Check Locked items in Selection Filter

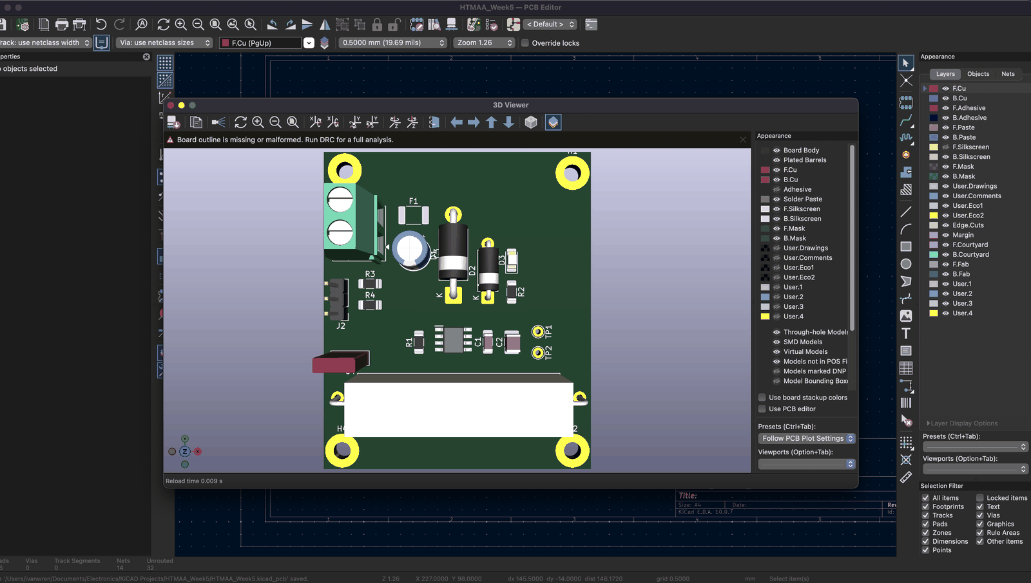tap(979, 498)
